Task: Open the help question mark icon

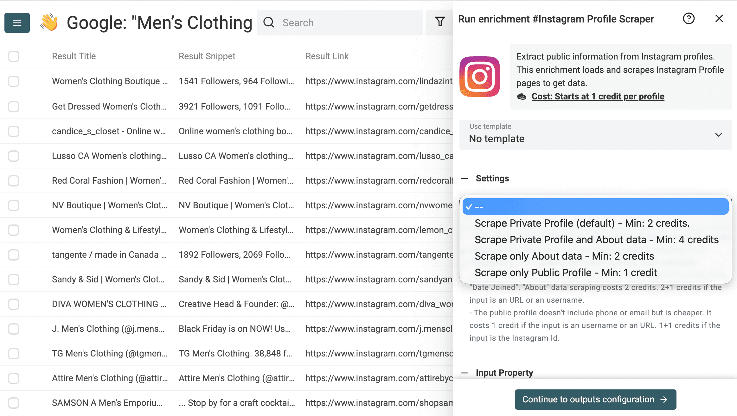Action: pyautogui.click(x=689, y=19)
